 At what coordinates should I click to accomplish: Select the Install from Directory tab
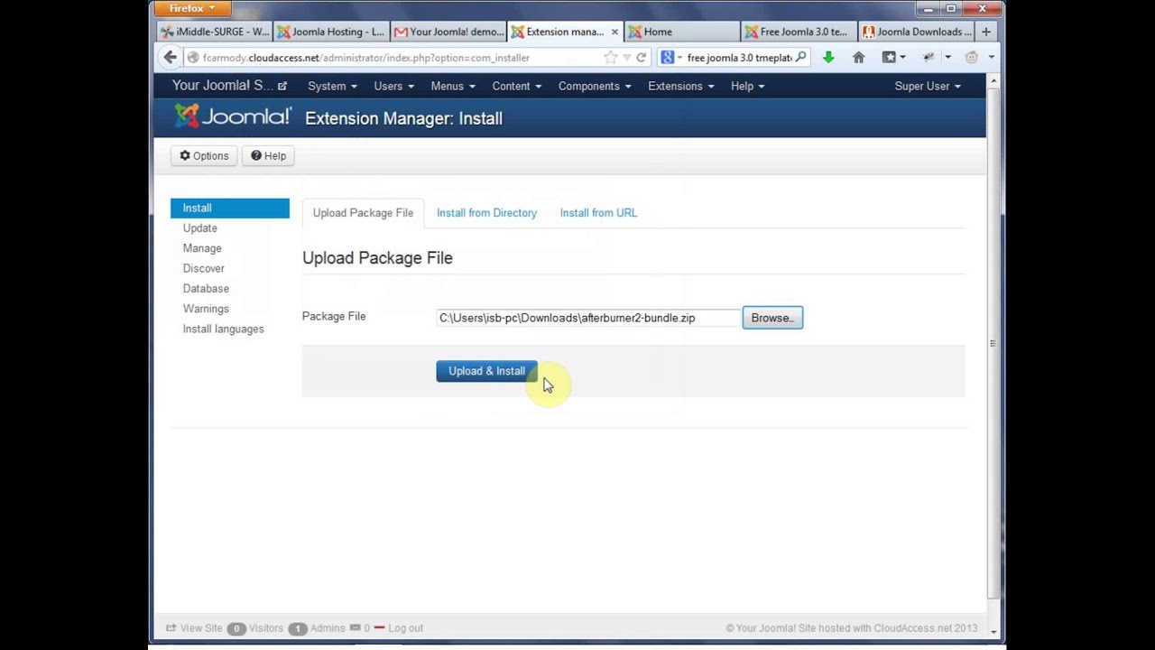(x=486, y=213)
